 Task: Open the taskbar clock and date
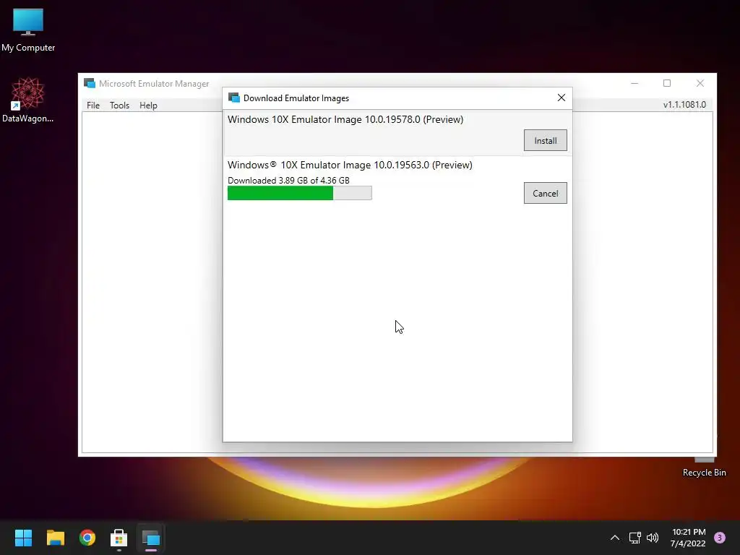coord(688,538)
